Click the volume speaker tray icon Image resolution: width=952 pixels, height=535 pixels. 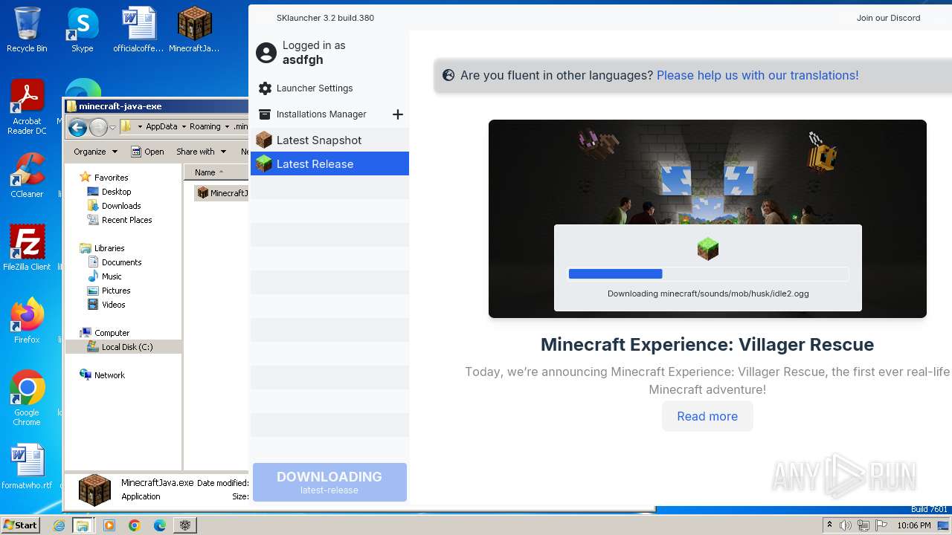click(846, 525)
